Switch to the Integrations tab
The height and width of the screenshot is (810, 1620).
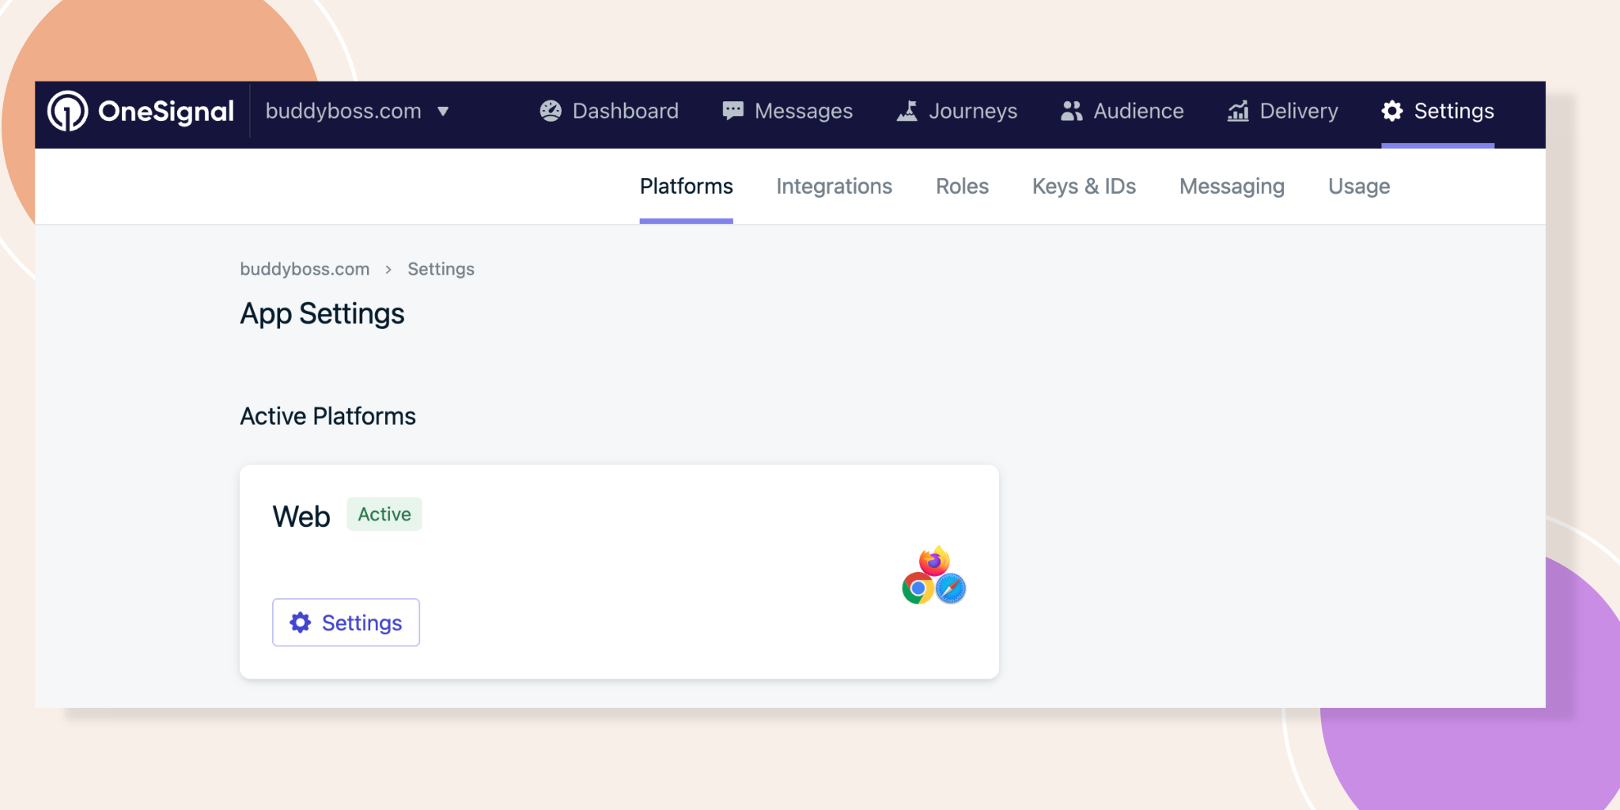[834, 187]
